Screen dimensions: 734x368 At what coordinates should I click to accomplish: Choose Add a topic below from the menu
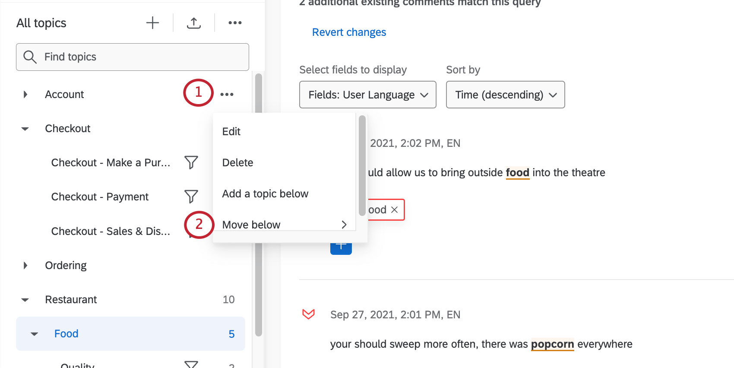(x=265, y=194)
